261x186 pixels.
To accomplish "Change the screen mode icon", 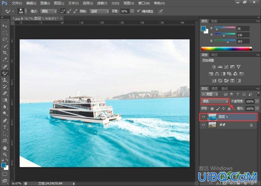I will tap(5, 180).
